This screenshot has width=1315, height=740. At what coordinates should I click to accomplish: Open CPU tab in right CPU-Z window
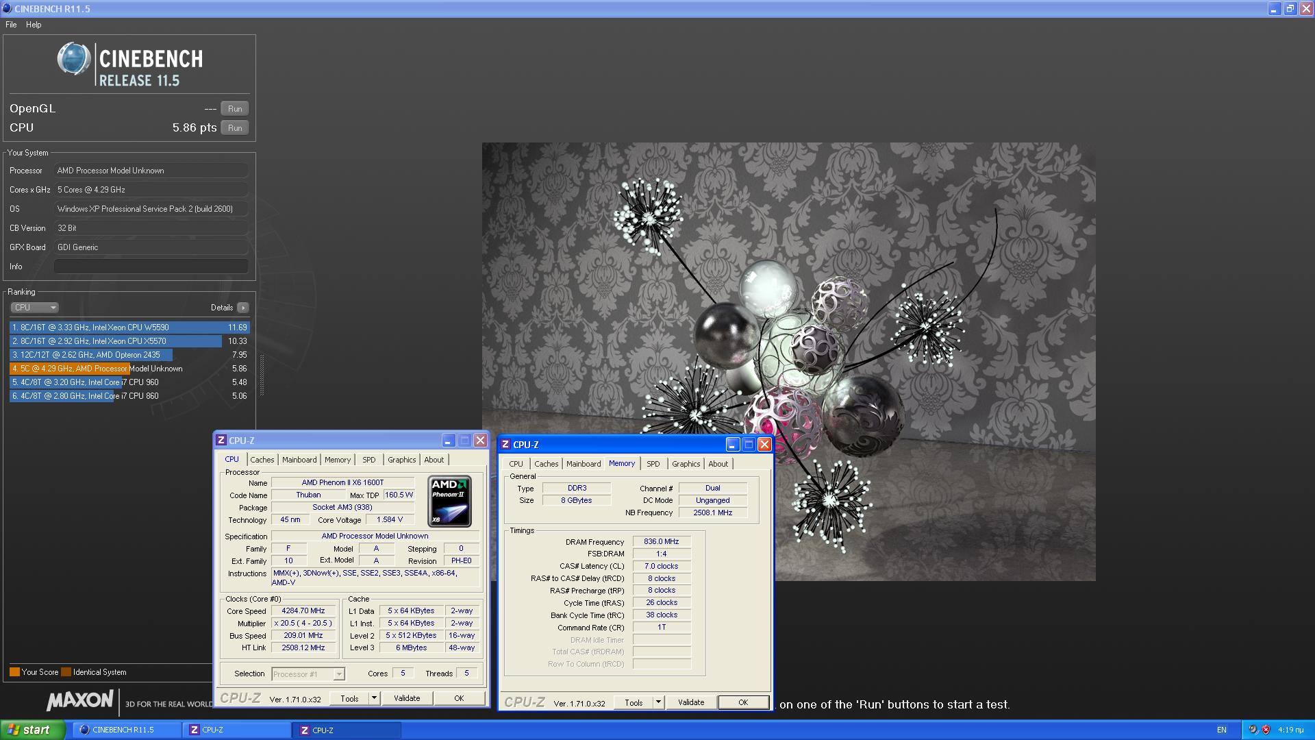[516, 464]
